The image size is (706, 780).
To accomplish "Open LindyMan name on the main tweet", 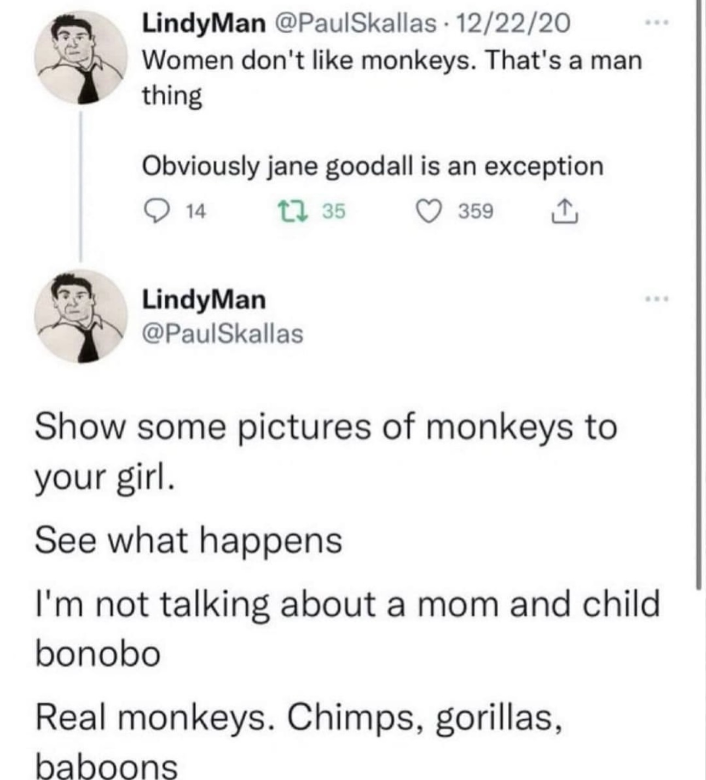I will 204,299.
